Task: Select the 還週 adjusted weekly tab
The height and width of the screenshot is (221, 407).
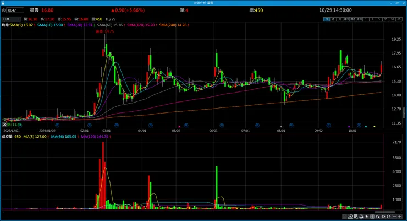Action: [353, 19]
